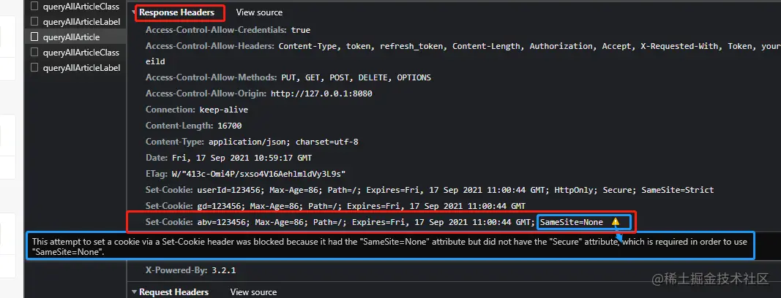781x298 pixels.
Task: Select the queryAllArticle request name
Action: pos(71,37)
